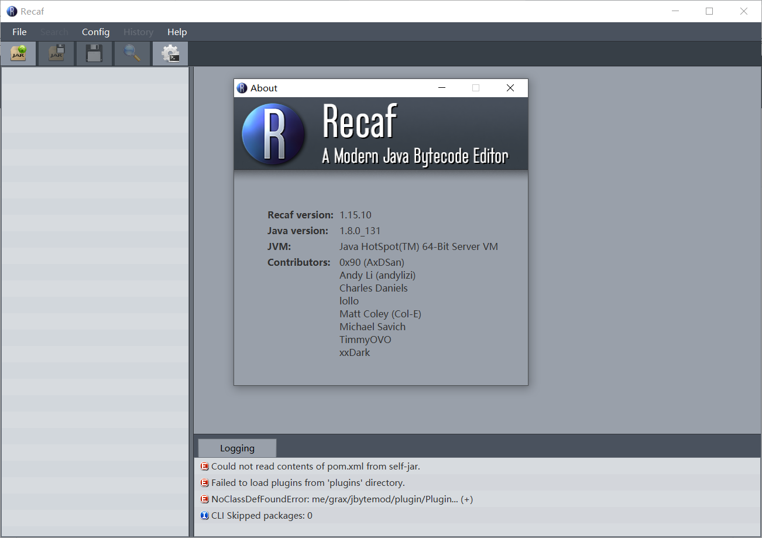Viewport: 762px width, 538px height.
Task: Click the gear config toolbar icon
Action: point(170,53)
